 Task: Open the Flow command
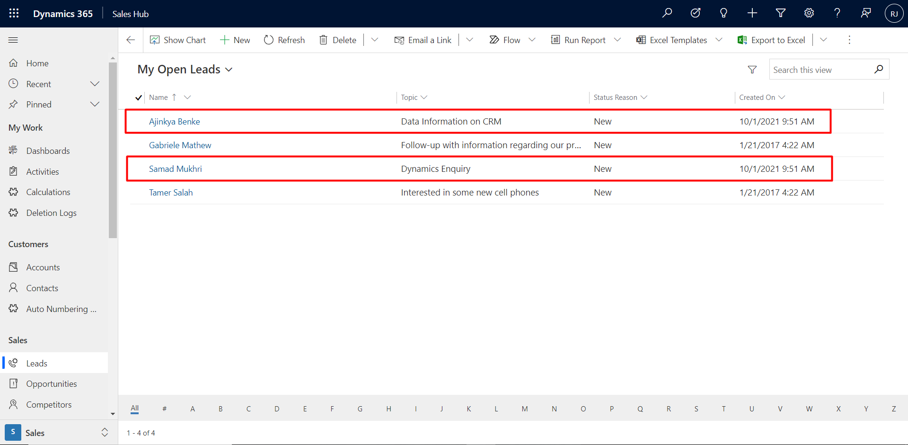point(505,40)
